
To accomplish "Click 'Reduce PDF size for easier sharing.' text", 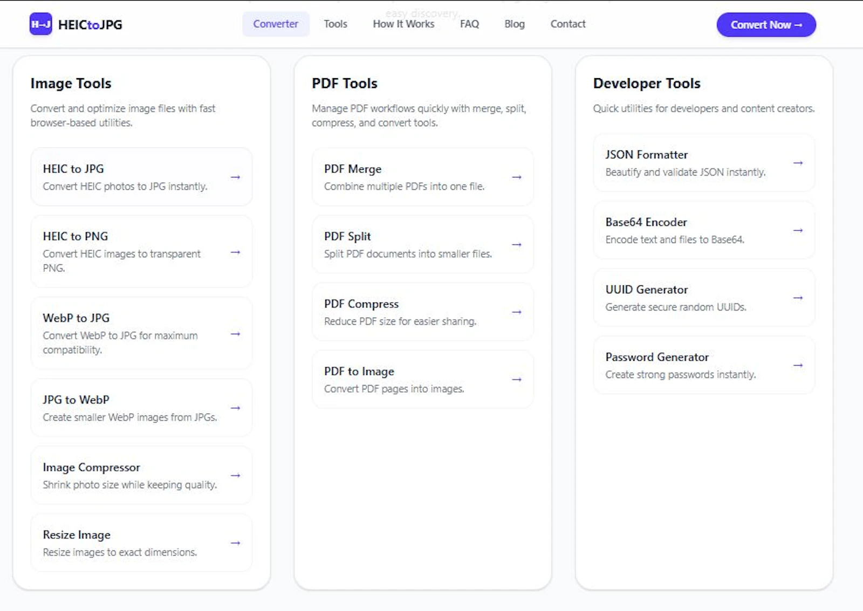I will (x=400, y=321).
